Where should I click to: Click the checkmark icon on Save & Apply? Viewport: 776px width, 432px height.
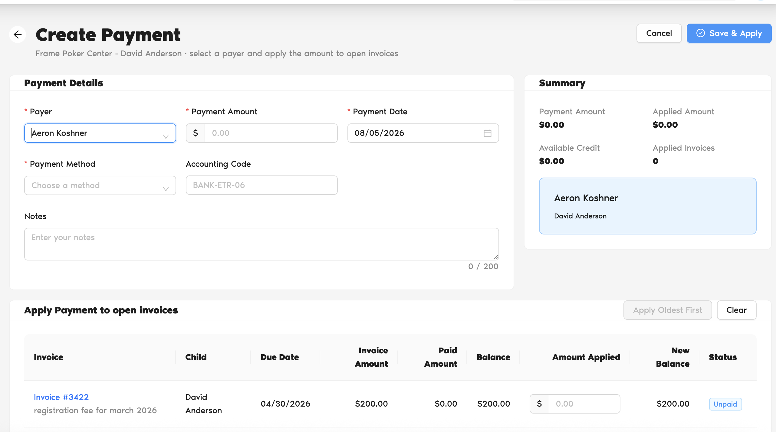[701, 33]
